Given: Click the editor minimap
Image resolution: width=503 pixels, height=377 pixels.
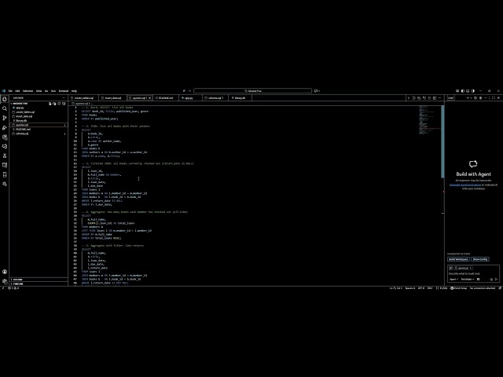Looking at the screenshot, I should pos(429,119).
